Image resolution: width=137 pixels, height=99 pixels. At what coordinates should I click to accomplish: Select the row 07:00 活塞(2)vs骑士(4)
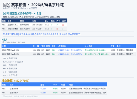(68, 50)
